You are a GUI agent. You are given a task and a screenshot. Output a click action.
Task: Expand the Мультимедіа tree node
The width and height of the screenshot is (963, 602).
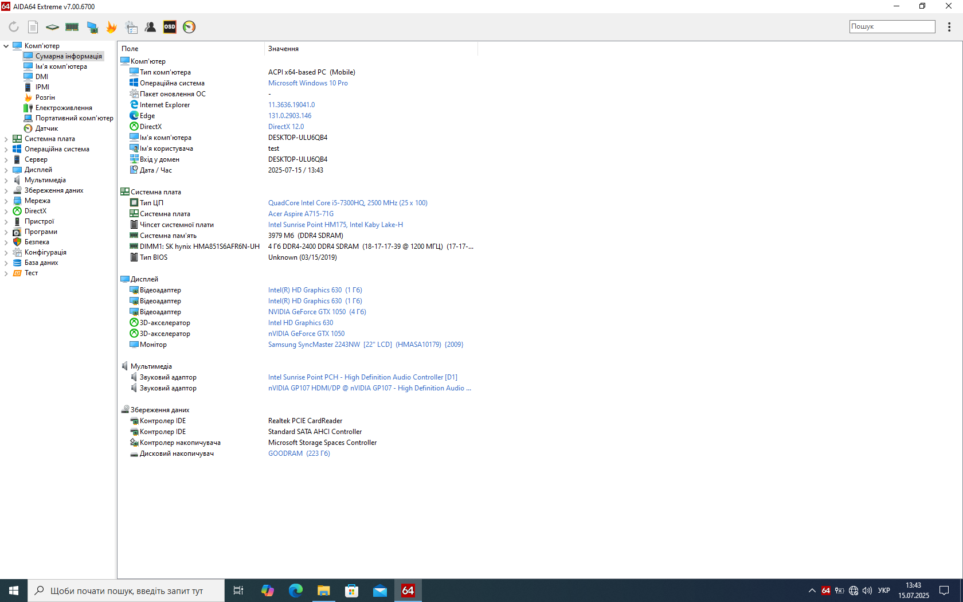click(x=6, y=180)
